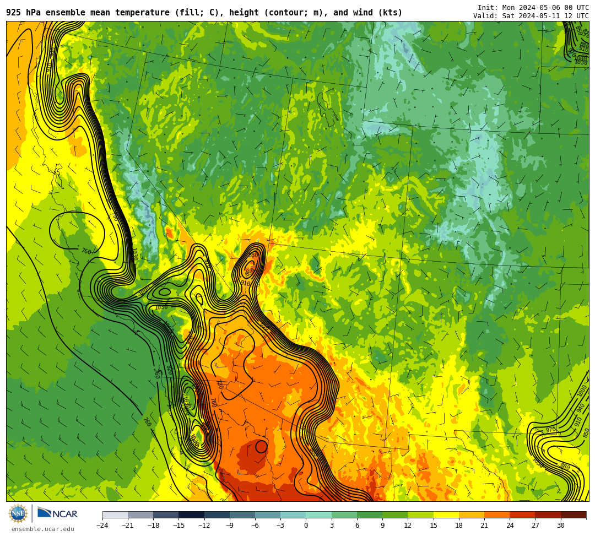Pick the colorbar swatch between 0 and 3

point(319,515)
